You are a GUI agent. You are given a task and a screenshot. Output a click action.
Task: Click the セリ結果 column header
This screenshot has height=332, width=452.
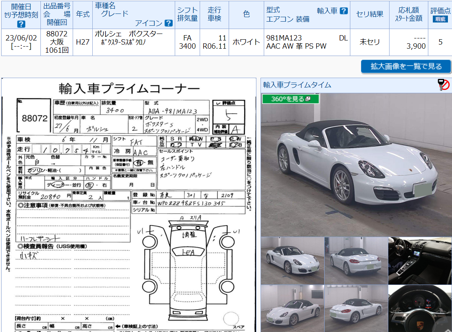tap(370, 14)
